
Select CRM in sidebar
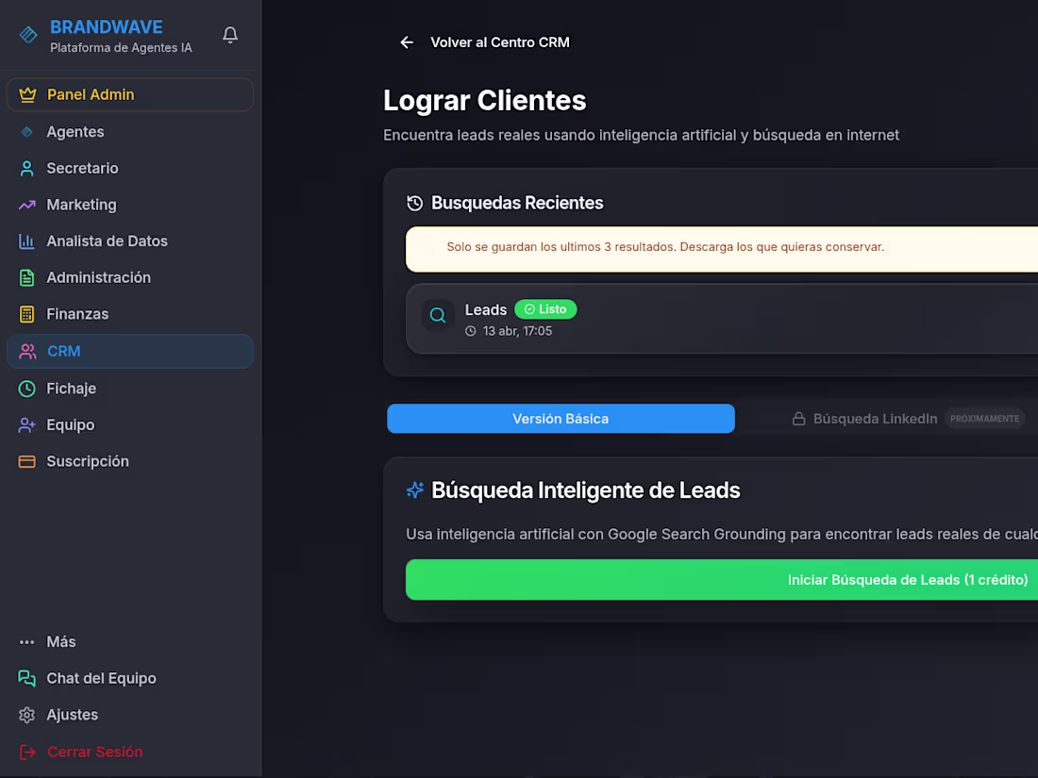130,352
